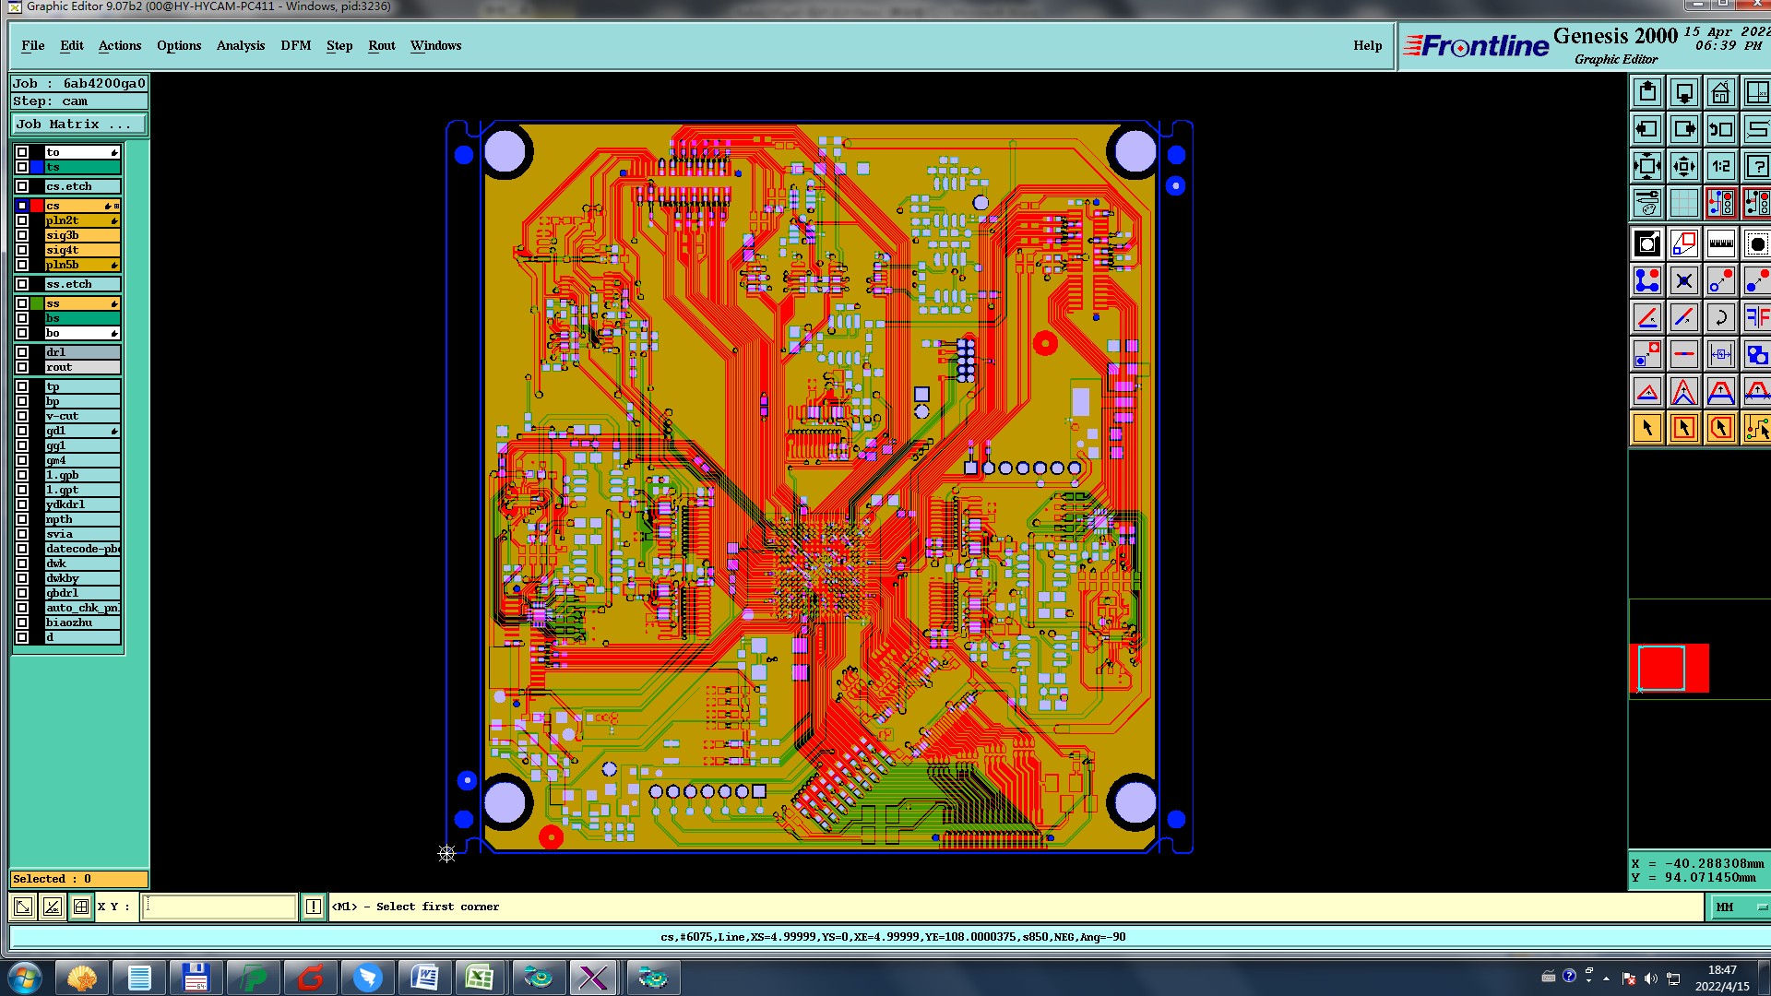Click the pan-all-directions arrows icon
This screenshot has width=1771, height=996.
(x=1683, y=167)
